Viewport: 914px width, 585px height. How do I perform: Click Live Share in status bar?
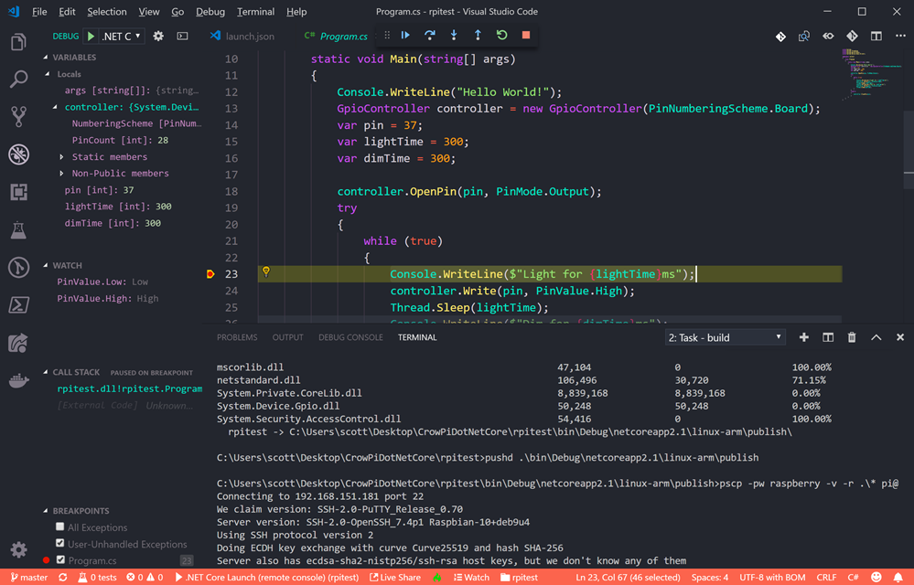point(395,578)
